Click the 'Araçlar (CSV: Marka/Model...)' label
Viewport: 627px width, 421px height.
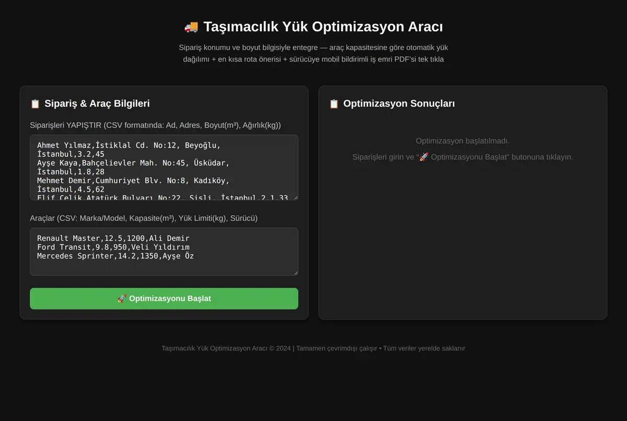pyautogui.click(x=144, y=218)
